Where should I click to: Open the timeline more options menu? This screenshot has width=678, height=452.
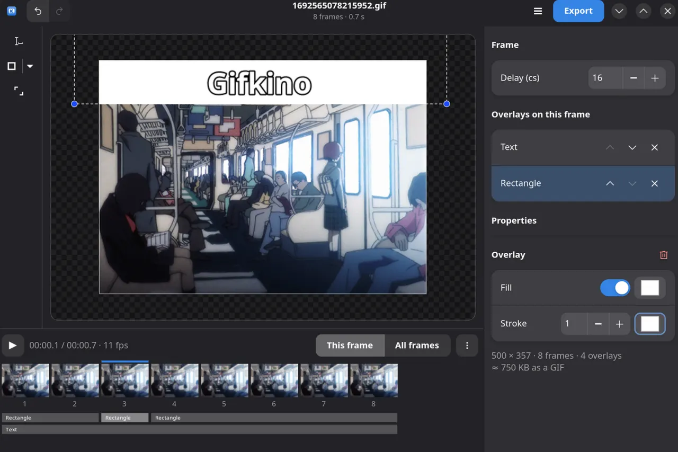pyautogui.click(x=467, y=345)
